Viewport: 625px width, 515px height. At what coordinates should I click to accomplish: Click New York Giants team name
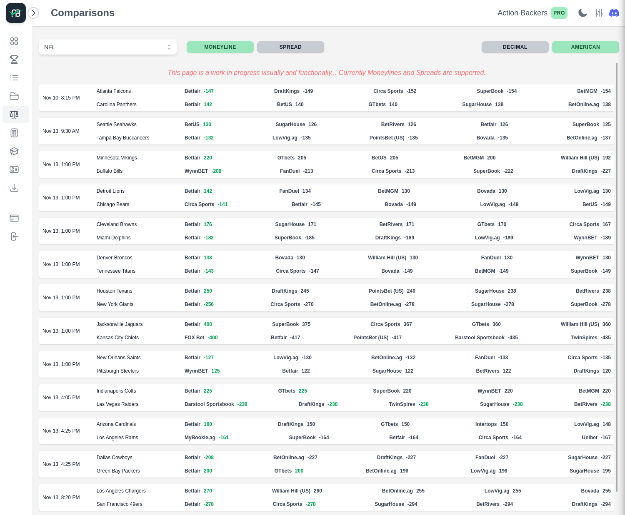click(x=115, y=304)
